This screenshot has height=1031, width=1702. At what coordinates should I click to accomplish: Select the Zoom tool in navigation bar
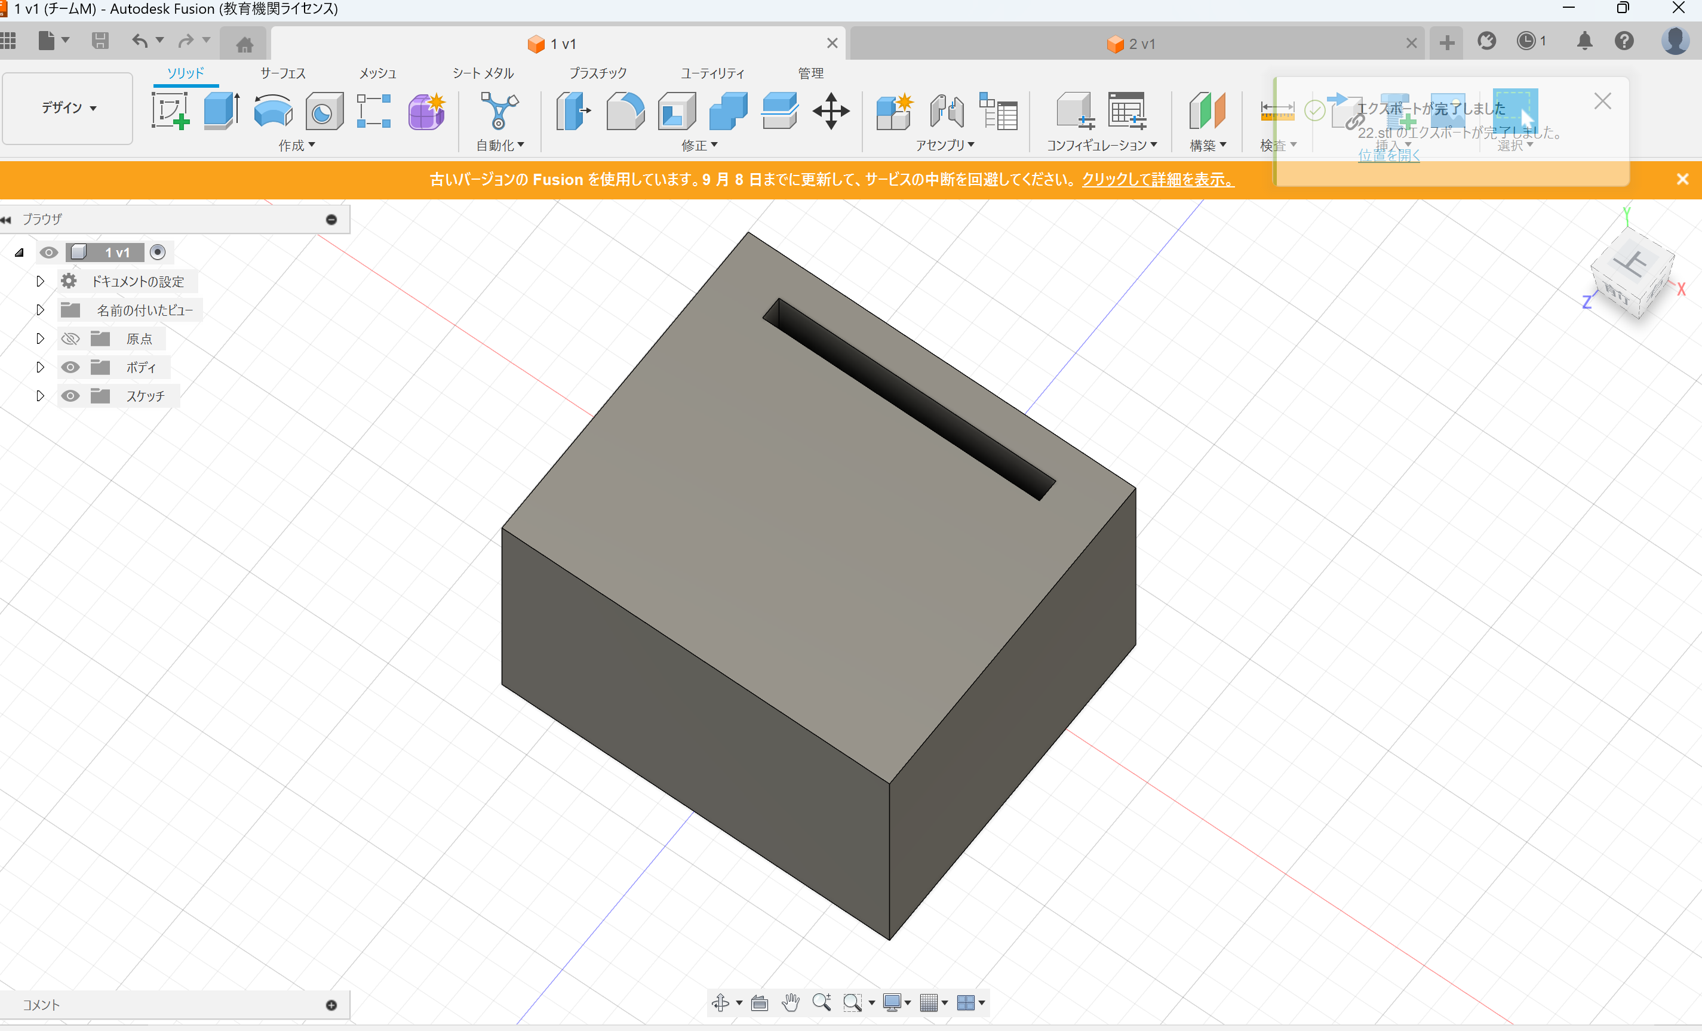pos(821,1002)
